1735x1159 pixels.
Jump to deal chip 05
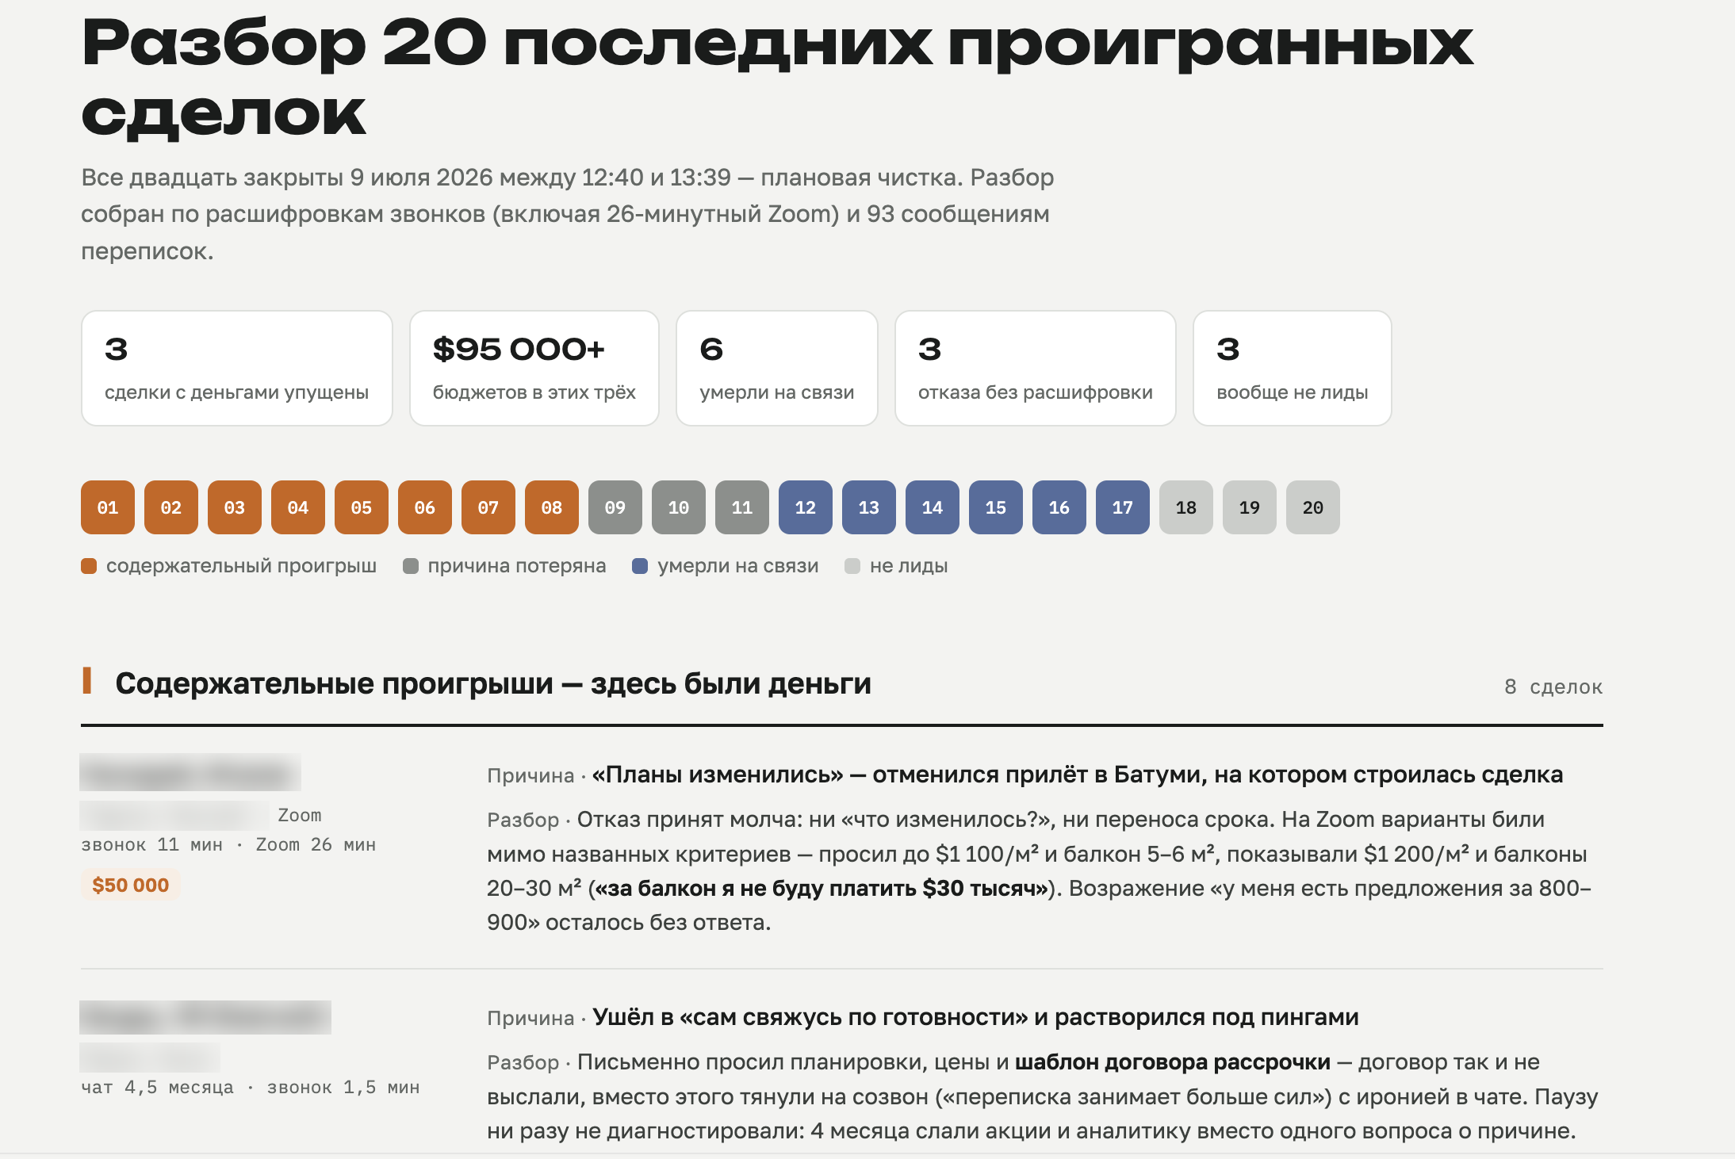pos(362,507)
